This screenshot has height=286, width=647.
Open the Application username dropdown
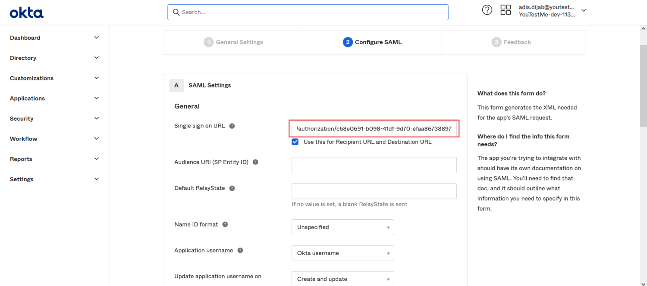point(342,253)
